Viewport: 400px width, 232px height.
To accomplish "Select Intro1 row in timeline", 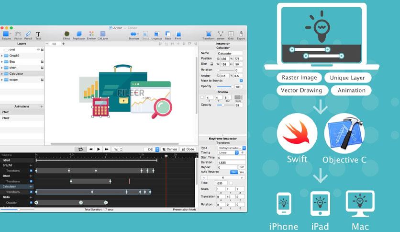I will click(17, 160).
